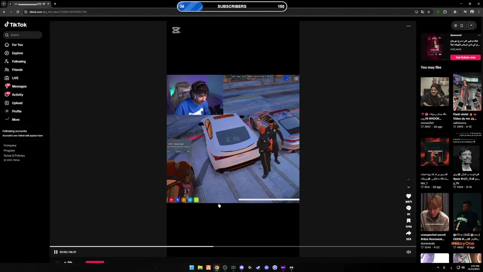This screenshot has width=483, height=272.
Task: Open comments on the video
Action: pos(408,208)
